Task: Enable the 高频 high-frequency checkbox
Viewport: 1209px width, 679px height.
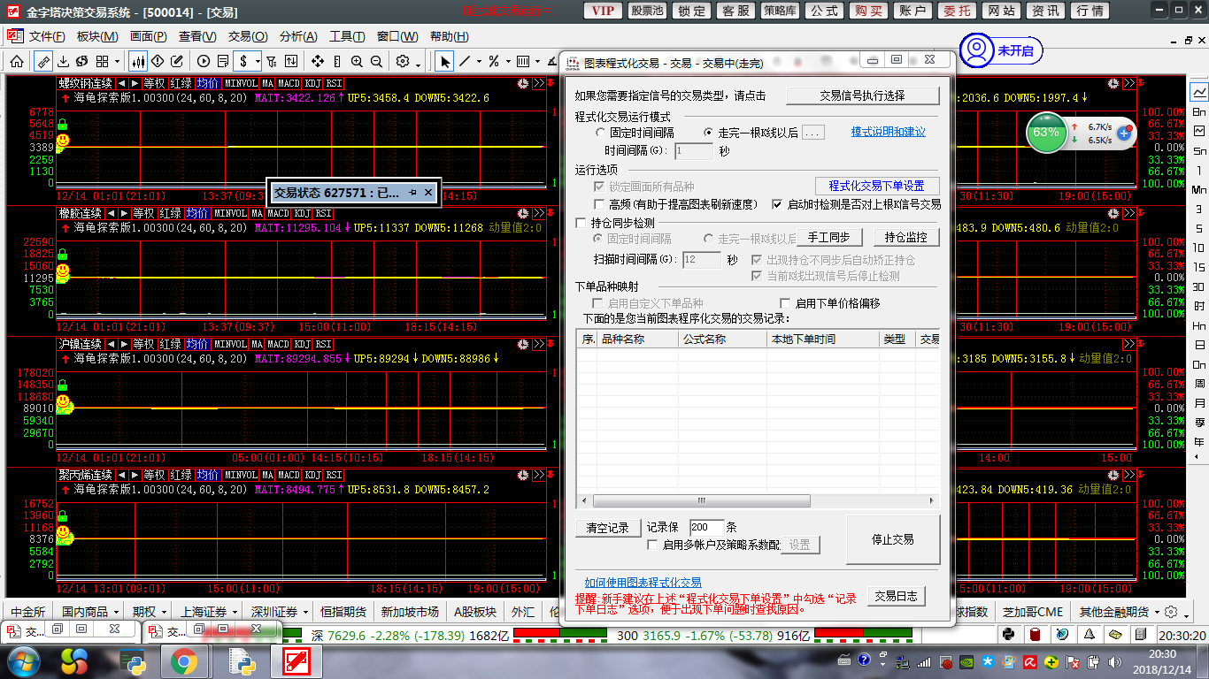Action: [x=600, y=204]
